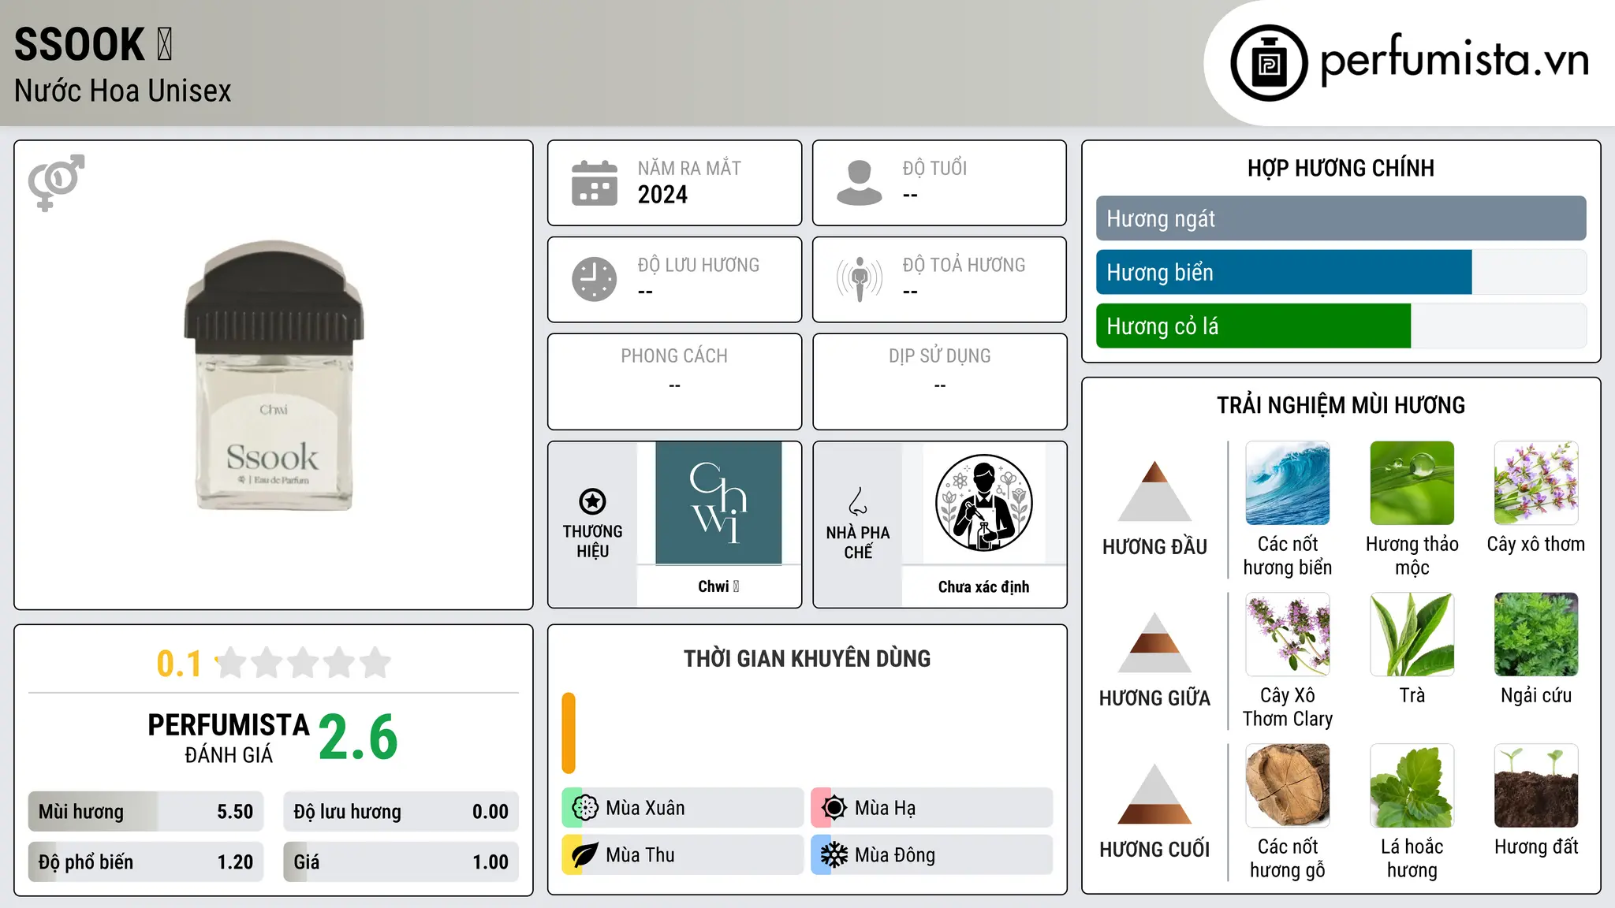Click the Thời gian khuyên dùng heading
Image resolution: width=1615 pixels, height=908 pixels.
tap(807, 659)
